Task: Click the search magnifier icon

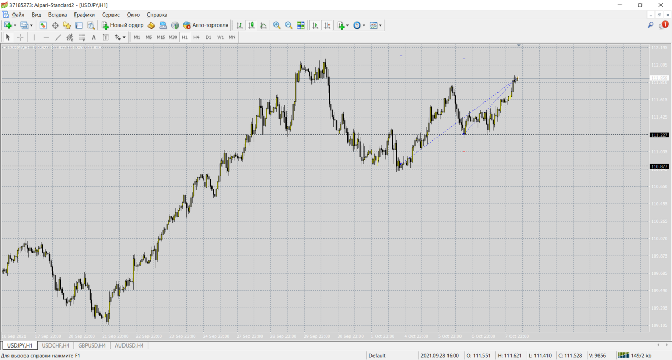Action: [650, 25]
